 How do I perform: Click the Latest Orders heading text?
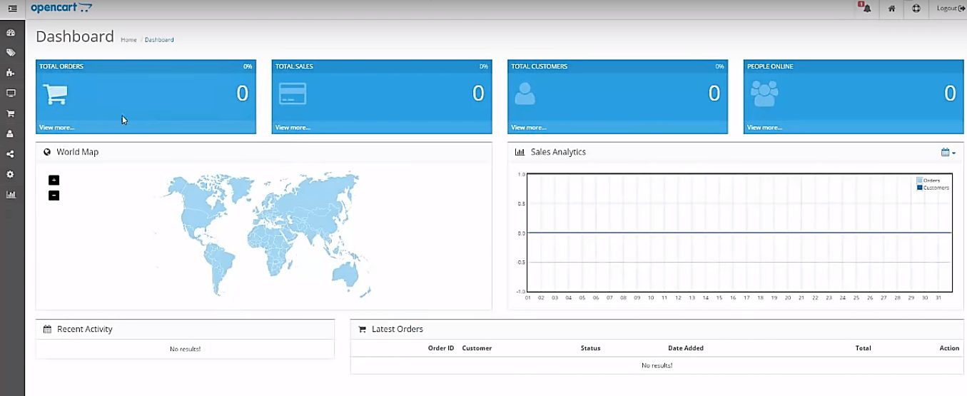click(398, 329)
